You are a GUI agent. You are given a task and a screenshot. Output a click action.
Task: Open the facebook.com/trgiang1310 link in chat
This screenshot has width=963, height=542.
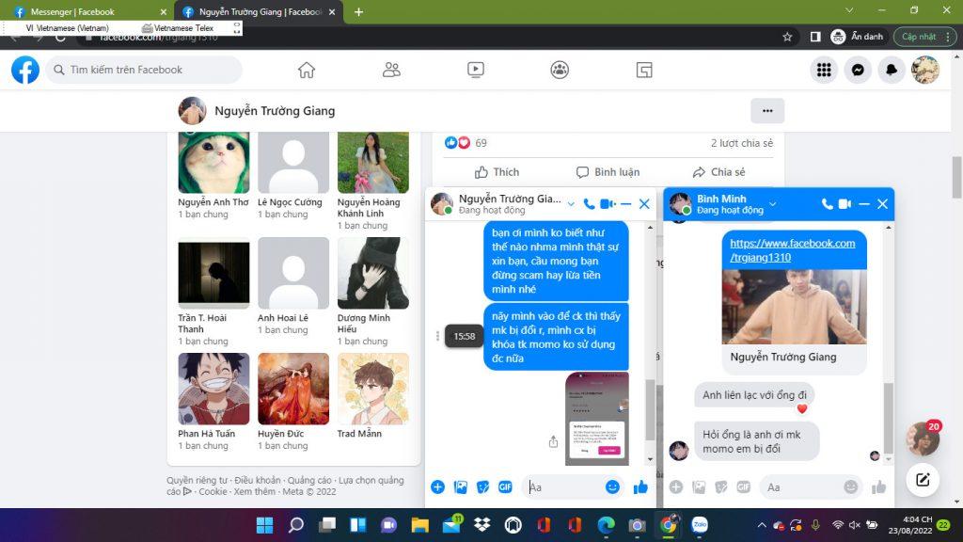792,250
